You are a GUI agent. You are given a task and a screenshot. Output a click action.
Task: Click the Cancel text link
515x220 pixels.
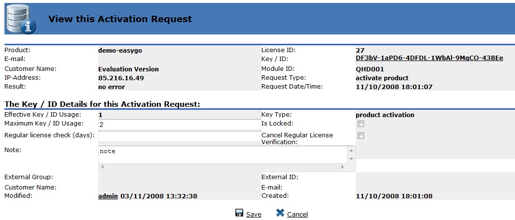pos(297,214)
